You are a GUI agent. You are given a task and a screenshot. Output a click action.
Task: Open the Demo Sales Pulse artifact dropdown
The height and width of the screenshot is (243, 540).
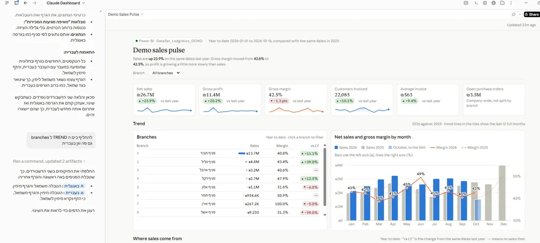(125, 15)
